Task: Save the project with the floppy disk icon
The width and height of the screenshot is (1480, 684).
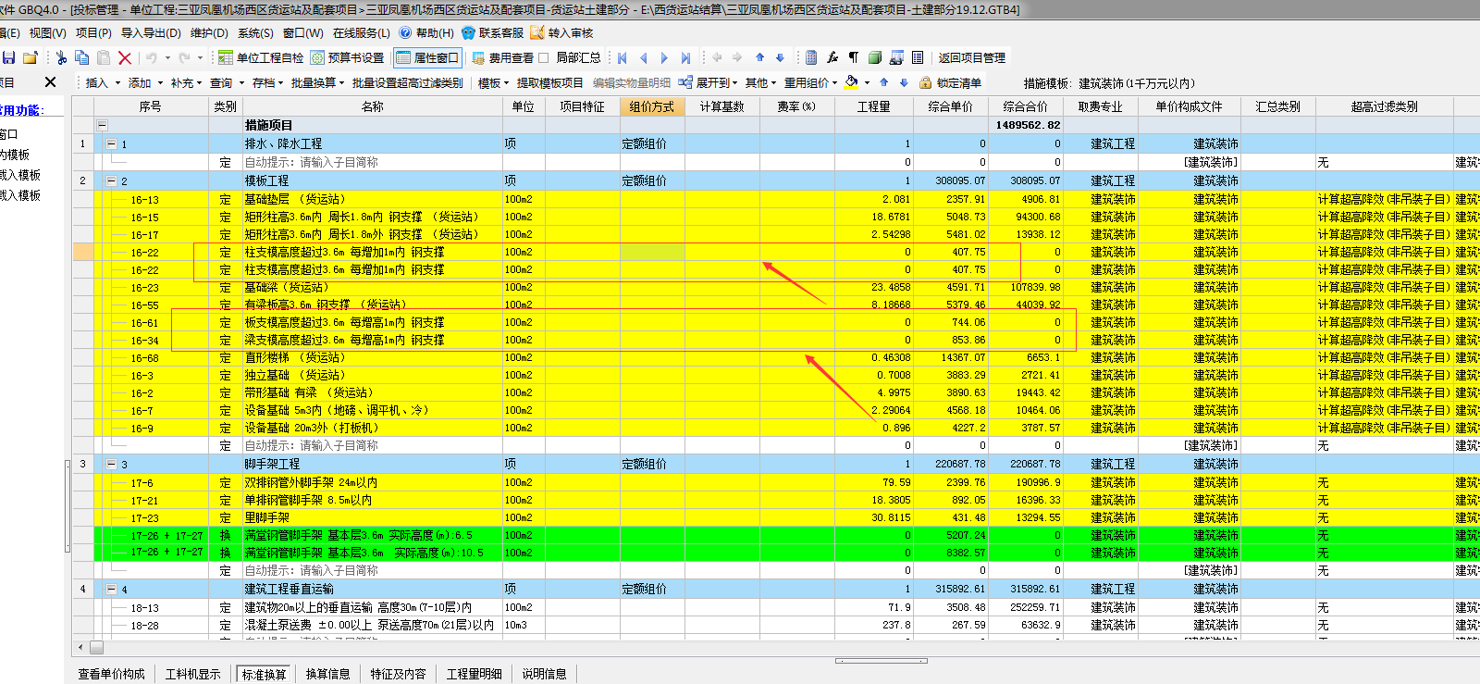Action: tap(8, 57)
